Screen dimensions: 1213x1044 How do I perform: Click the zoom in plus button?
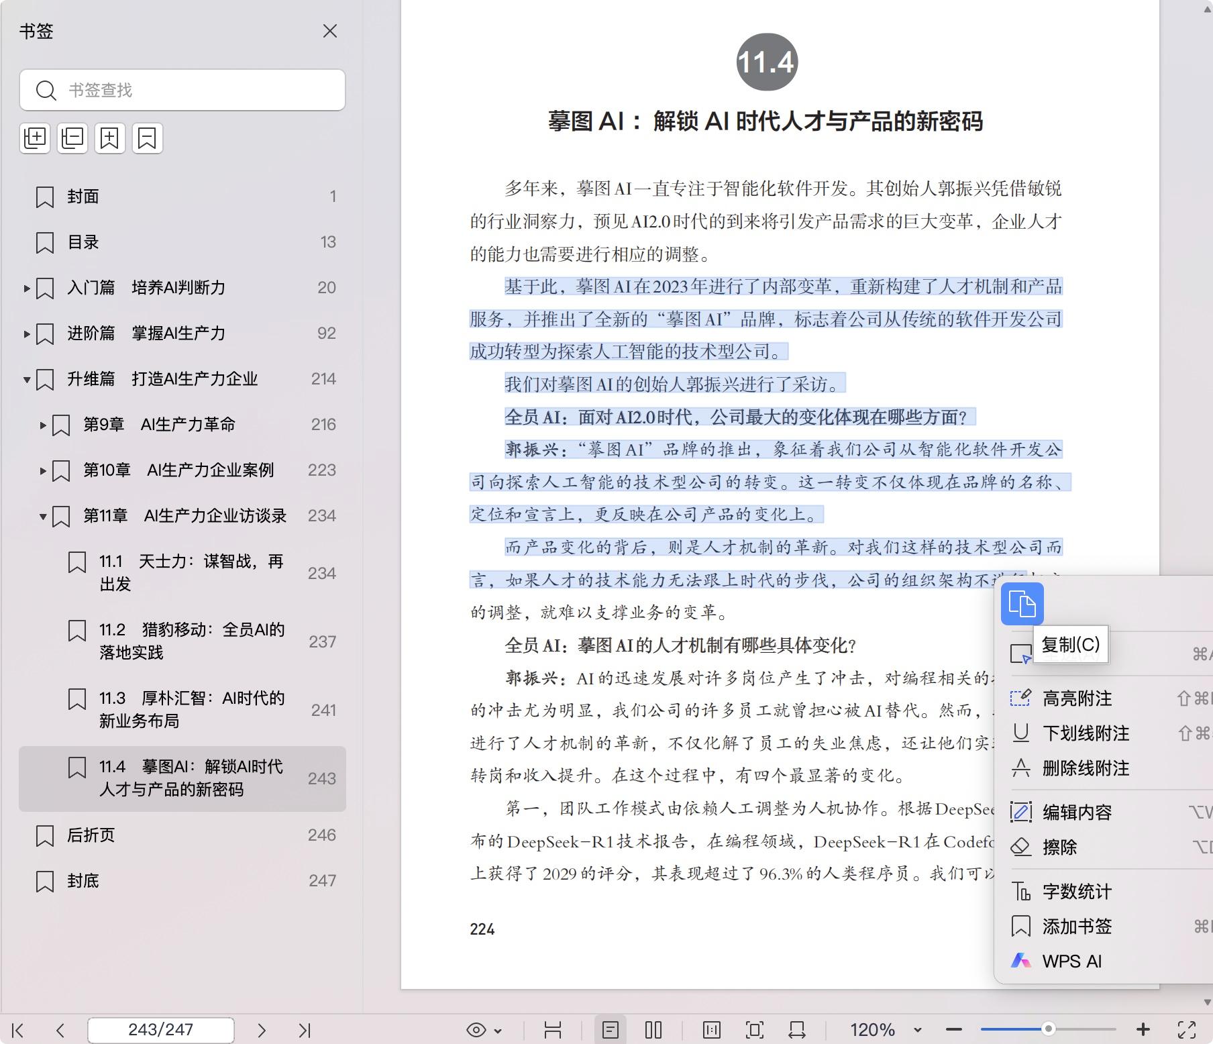(1143, 1030)
